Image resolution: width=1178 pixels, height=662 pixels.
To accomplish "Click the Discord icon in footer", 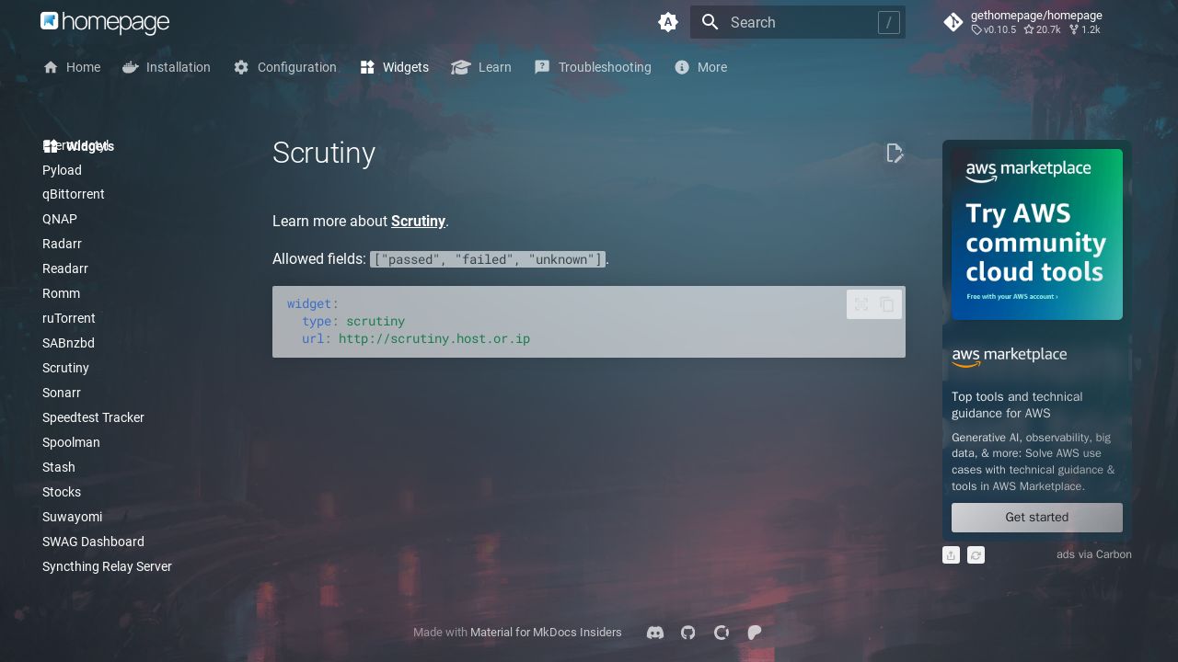I will (655, 633).
